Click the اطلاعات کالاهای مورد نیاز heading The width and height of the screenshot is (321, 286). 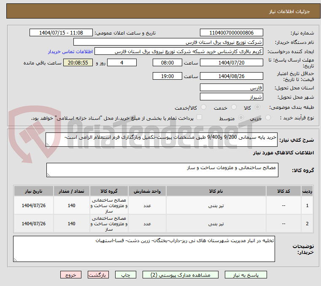tap(283, 153)
